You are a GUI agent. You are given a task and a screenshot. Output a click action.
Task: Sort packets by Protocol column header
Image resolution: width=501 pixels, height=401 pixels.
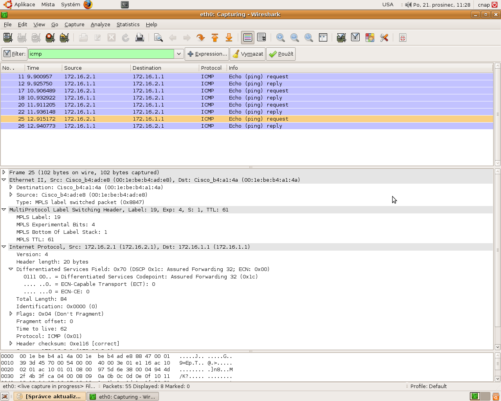point(213,68)
